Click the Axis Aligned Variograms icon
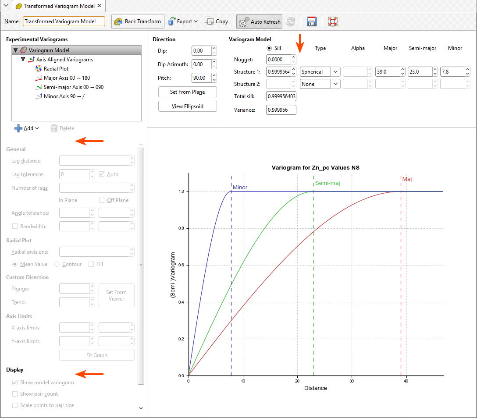477x418 pixels. pos(32,59)
